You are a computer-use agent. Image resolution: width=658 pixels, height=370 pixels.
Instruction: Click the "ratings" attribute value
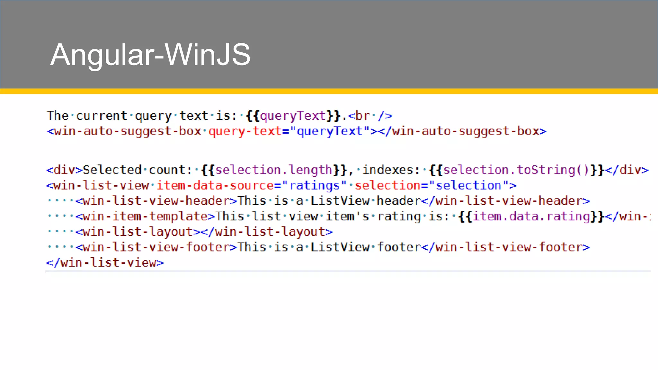coord(315,185)
